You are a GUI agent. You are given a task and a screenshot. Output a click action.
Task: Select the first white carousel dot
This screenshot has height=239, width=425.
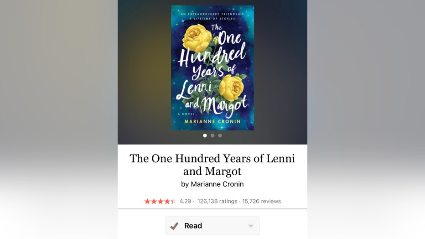pos(205,135)
